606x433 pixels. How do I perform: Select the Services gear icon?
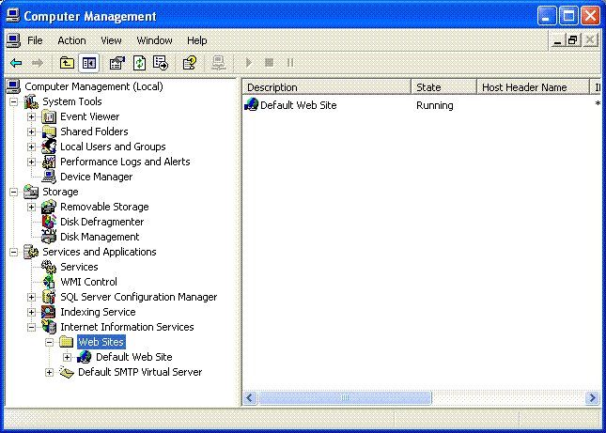click(x=49, y=267)
